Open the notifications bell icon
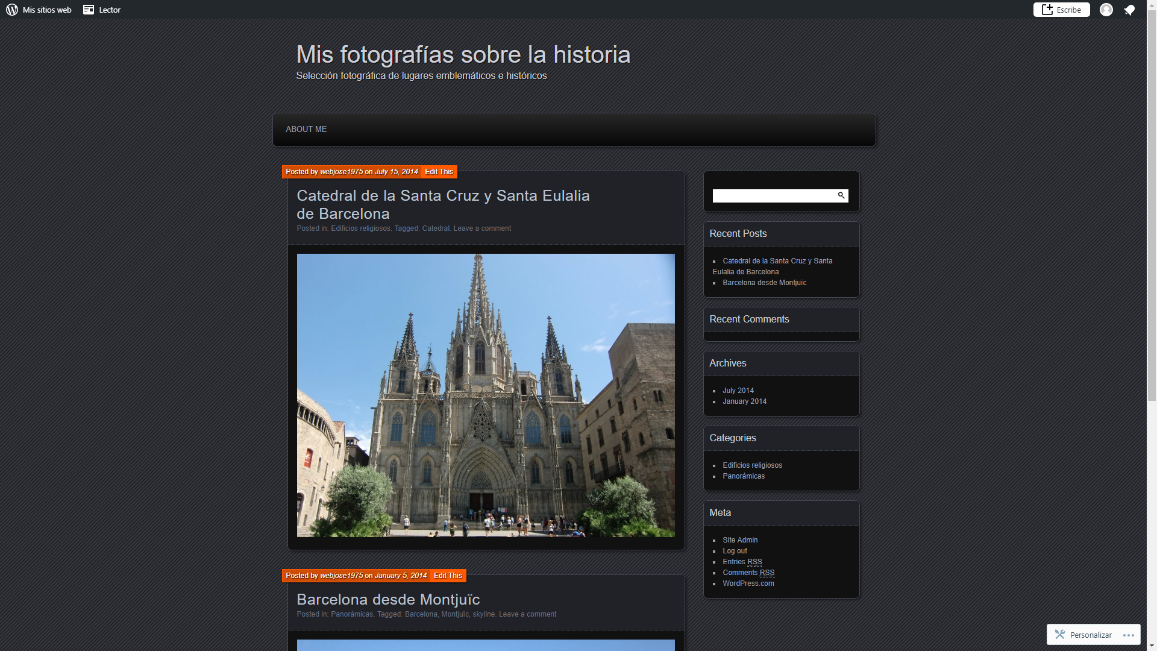Image resolution: width=1157 pixels, height=651 pixels. (1129, 10)
